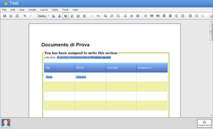Click the text-lines icon after braces
Screen dimensions: 213x129
tap(182, 16)
